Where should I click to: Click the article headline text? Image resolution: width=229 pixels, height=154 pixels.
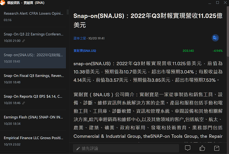click(148, 20)
